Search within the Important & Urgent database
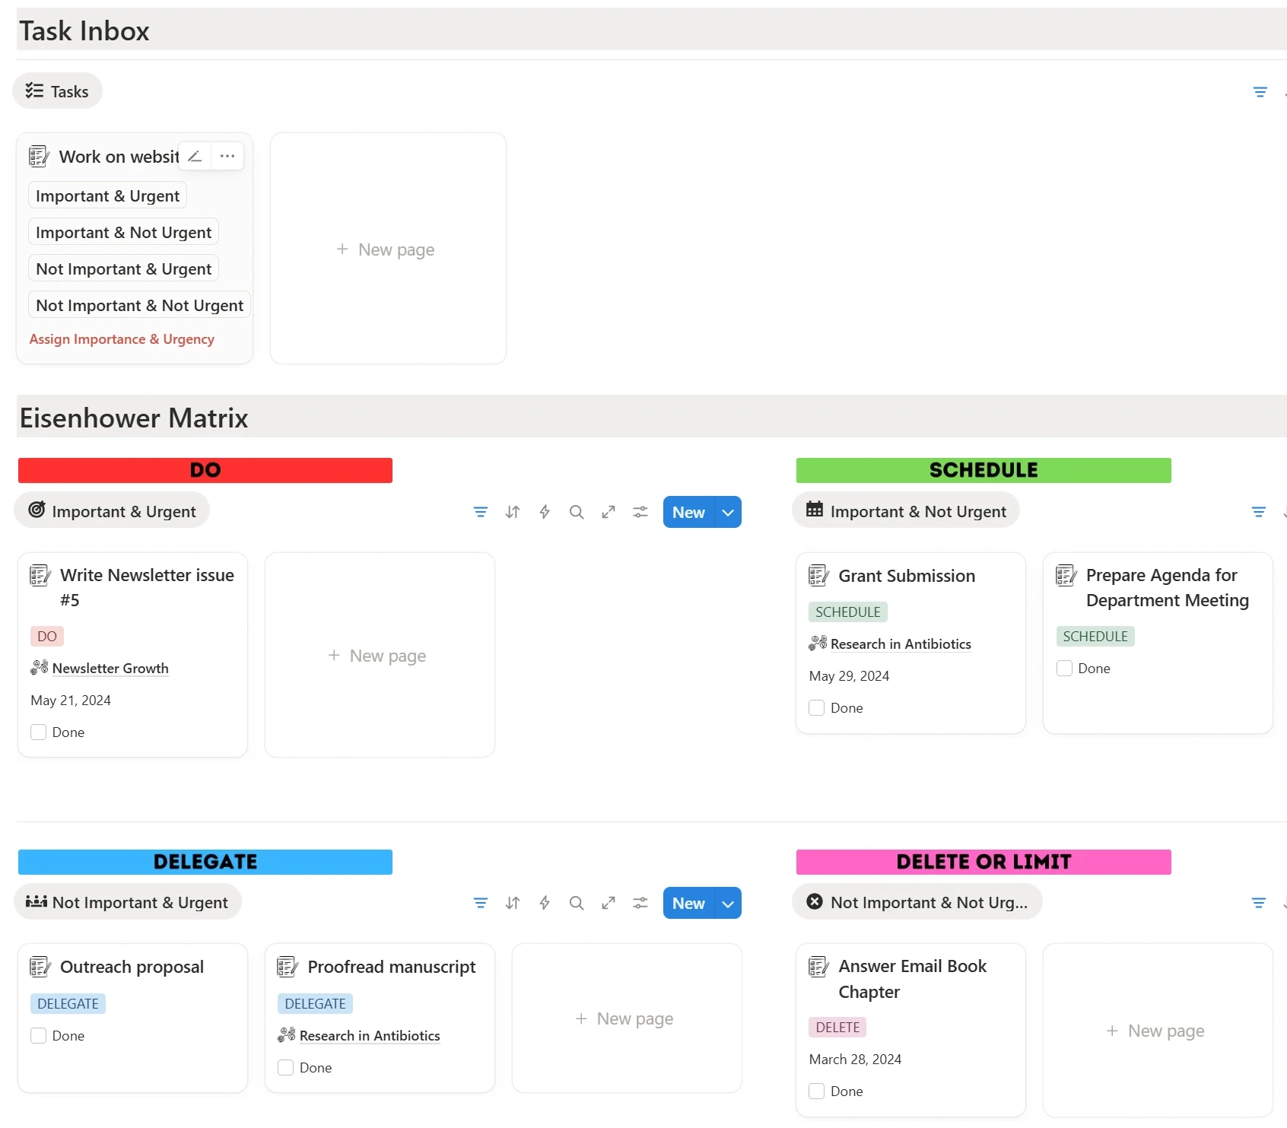The width and height of the screenshot is (1287, 1128). (x=576, y=512)
